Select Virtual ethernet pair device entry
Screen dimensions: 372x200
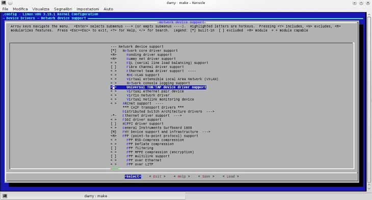click(x=155, y=91)
